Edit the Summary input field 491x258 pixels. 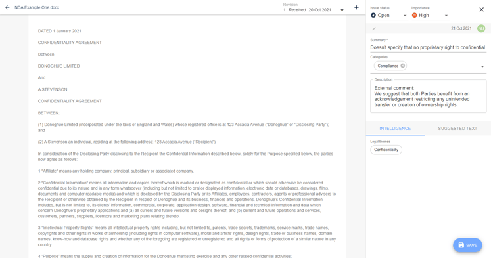(x=428, y=47)
